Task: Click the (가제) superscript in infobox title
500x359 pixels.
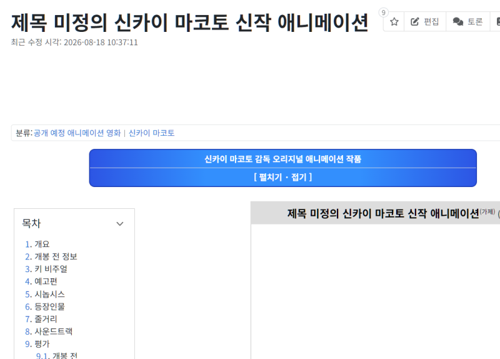Action: [x=487, y=211]
